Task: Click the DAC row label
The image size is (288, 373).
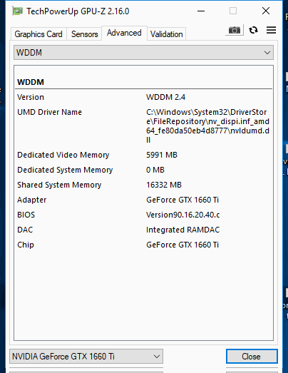Action: pos(25,230)
